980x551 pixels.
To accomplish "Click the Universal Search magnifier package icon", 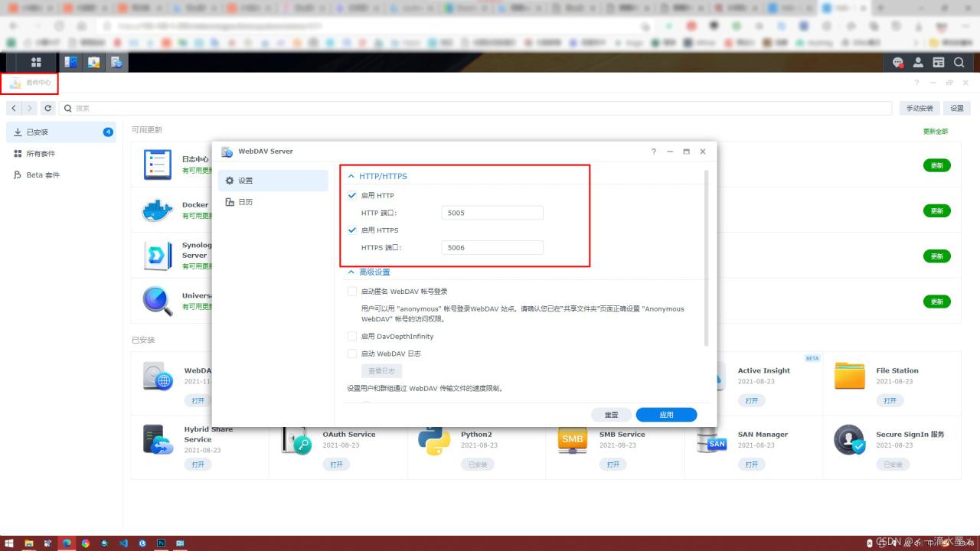I will 158,301.
